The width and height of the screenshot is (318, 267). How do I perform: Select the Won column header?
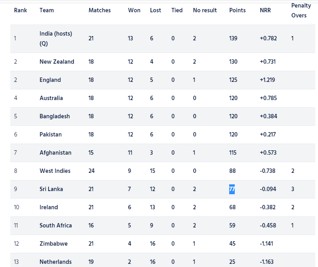pos(134,10)
